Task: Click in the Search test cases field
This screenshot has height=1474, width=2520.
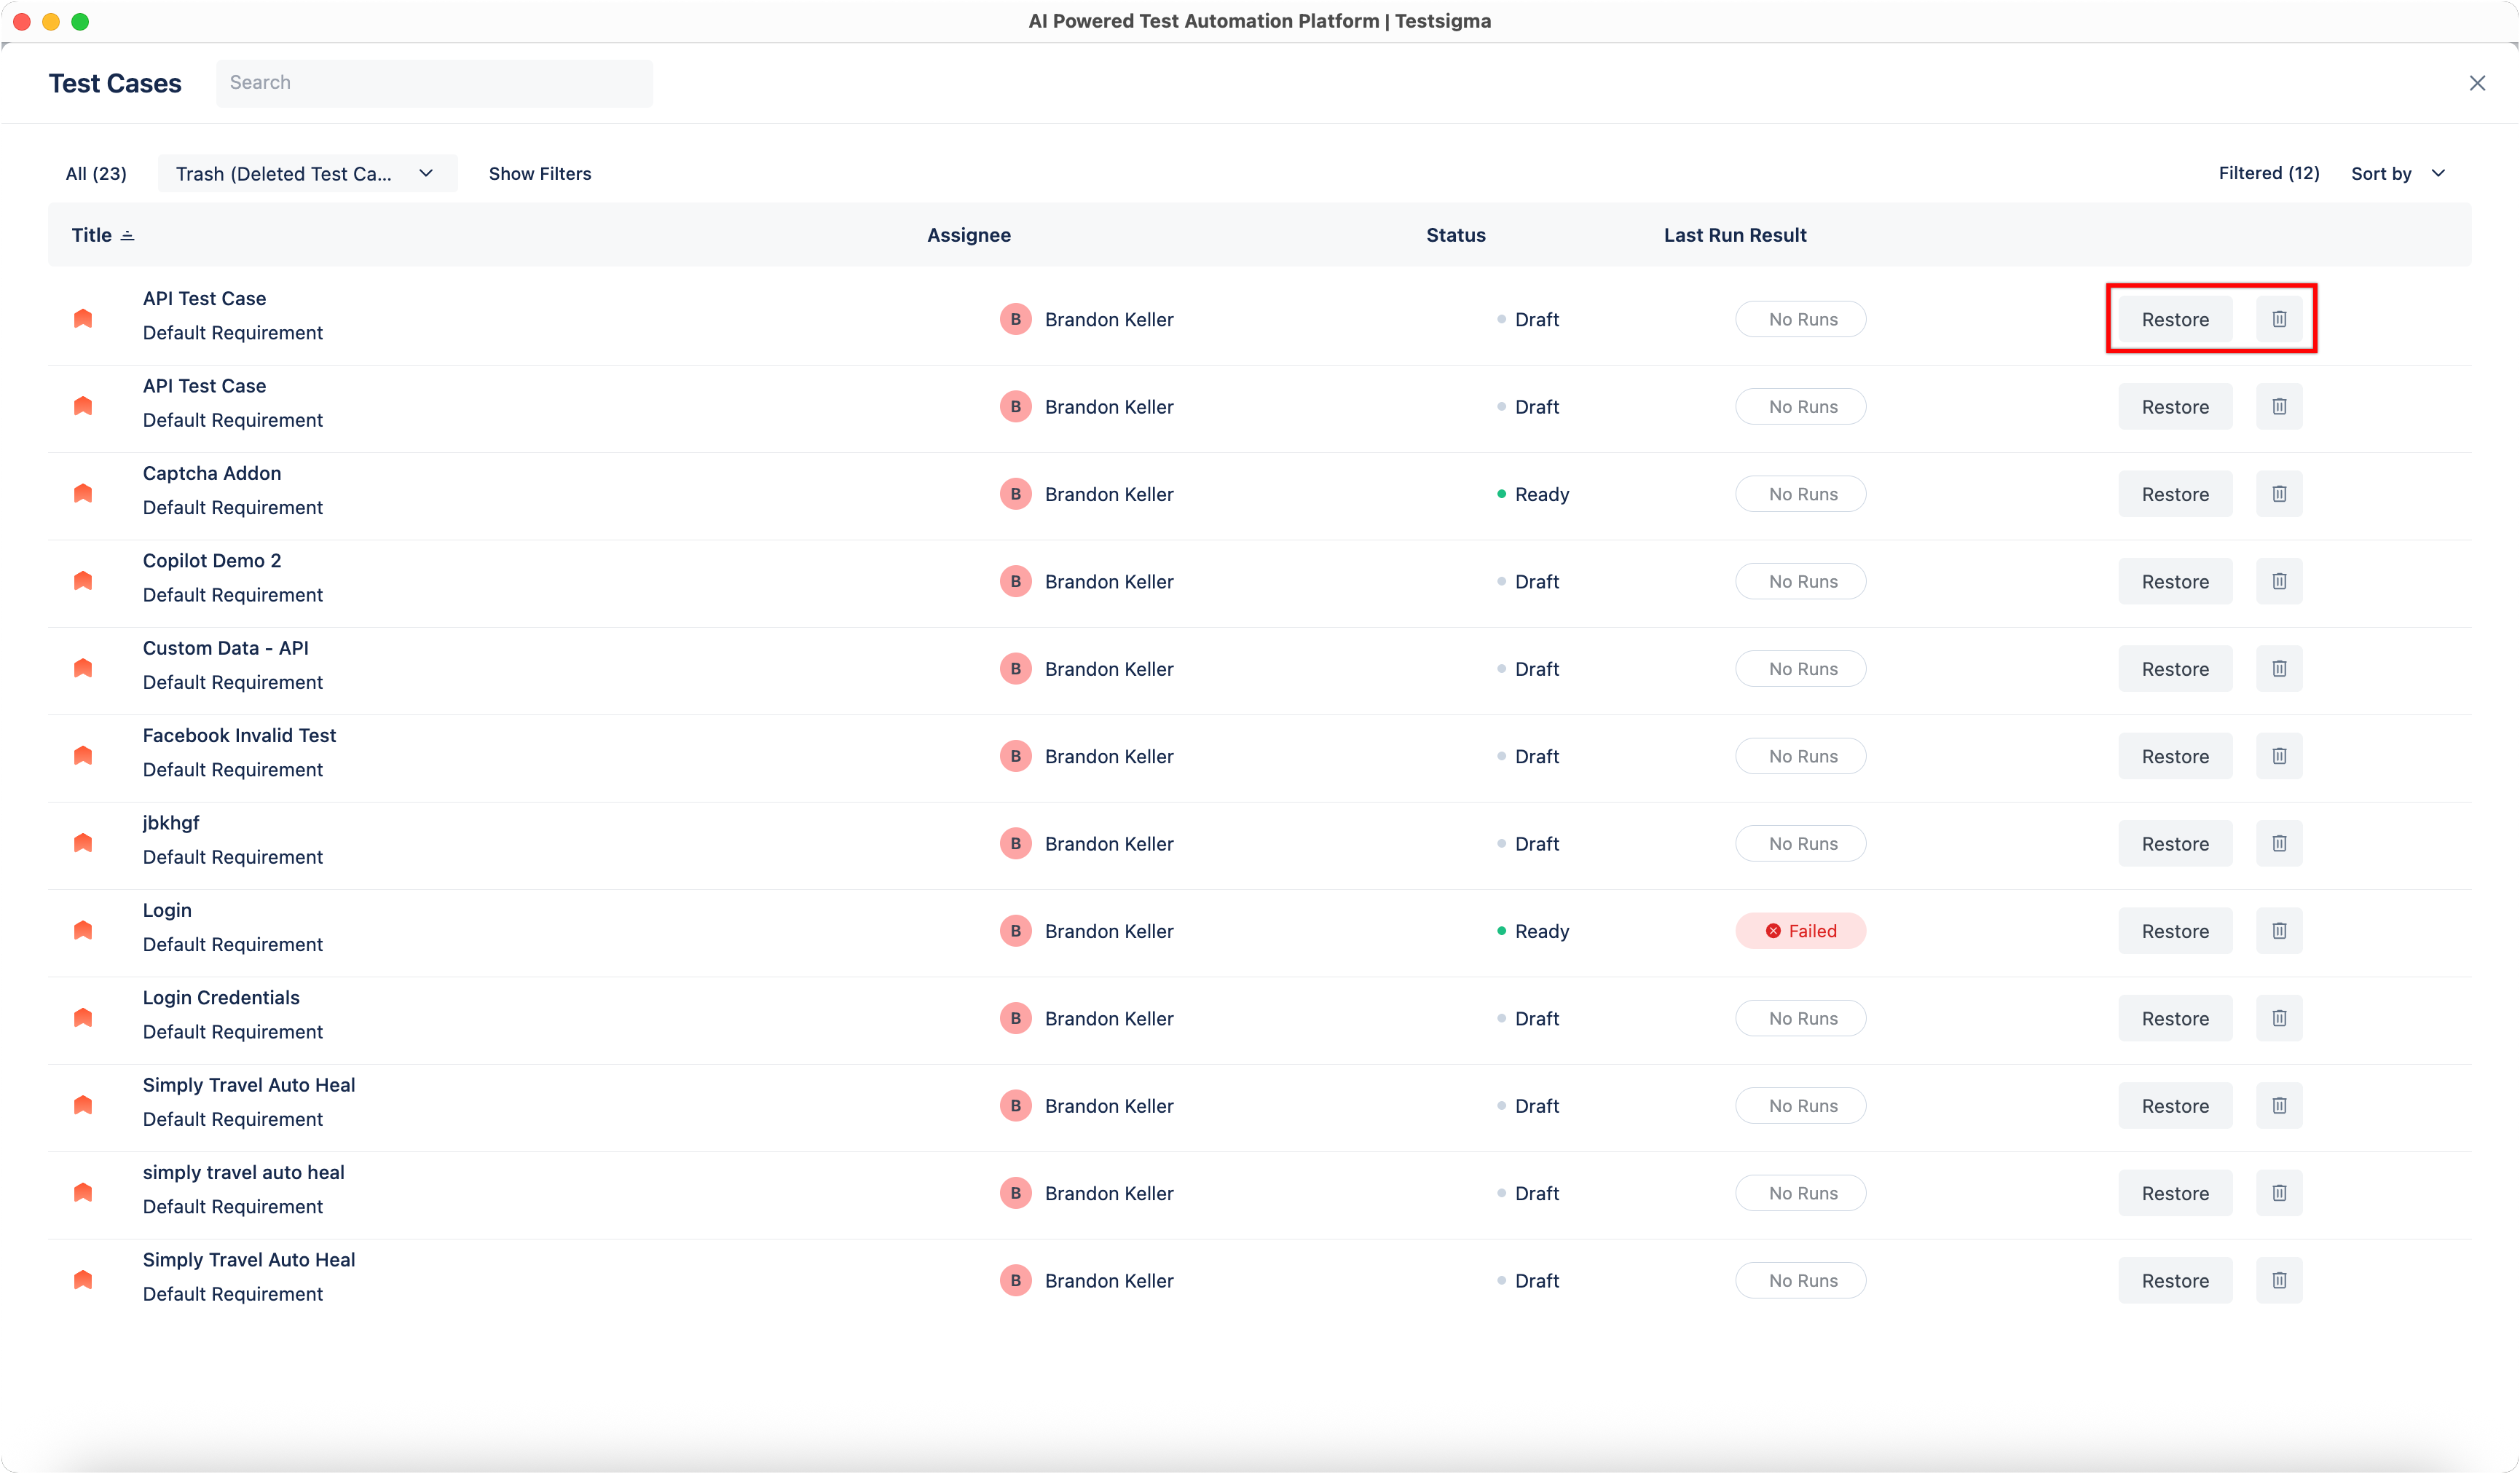Action: pos(434,83)
